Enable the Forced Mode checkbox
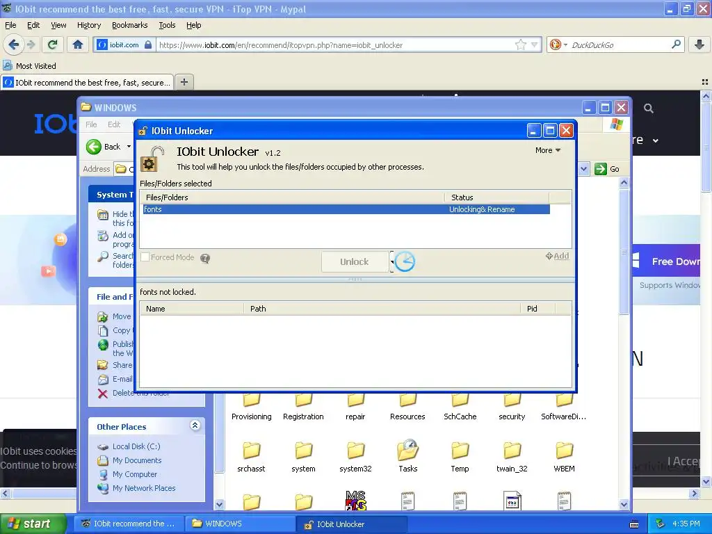Screen dimensions: 712x534 (145, 257)
